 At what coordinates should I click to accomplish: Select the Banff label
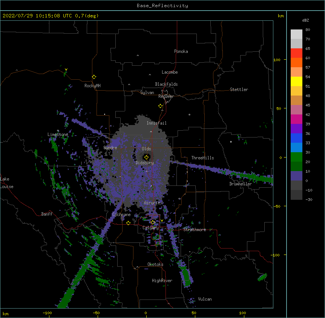pyautogui.click(x=47, y=214)
